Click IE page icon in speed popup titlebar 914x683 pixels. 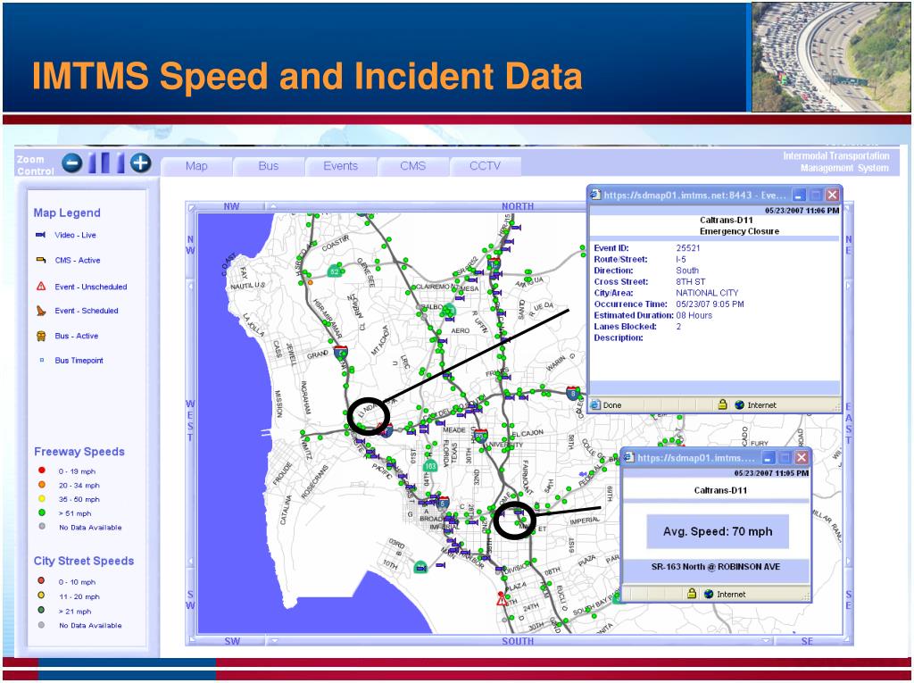pyautogui.click(x=629, y=457)
